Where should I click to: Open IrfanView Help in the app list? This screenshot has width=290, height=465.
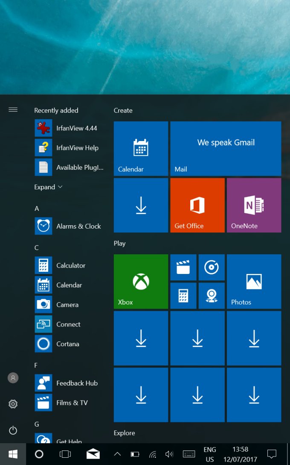pos(70,148)
